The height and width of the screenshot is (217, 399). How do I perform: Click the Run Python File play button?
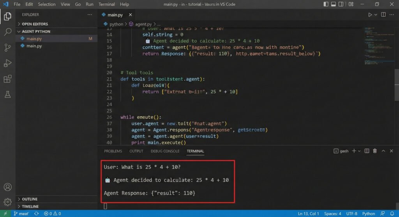tap(370, 15)
